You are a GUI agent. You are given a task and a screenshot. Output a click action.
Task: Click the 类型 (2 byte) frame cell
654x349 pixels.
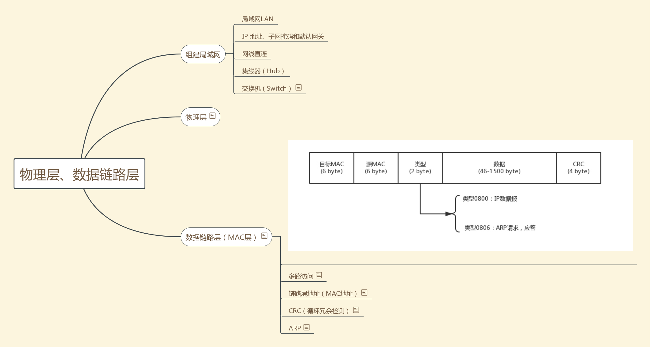click(420, 168)
